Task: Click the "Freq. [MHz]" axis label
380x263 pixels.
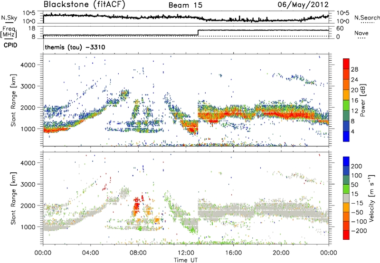Action: click(9, 32)
